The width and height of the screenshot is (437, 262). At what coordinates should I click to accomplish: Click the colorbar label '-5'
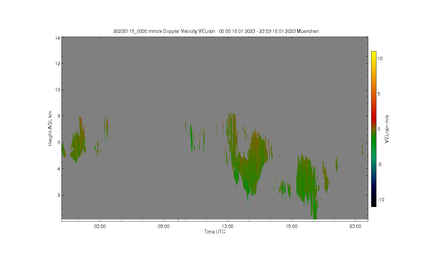coord(380,164)
